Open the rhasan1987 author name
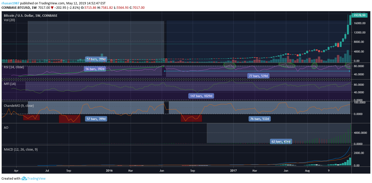 click(x=10, y=3)
